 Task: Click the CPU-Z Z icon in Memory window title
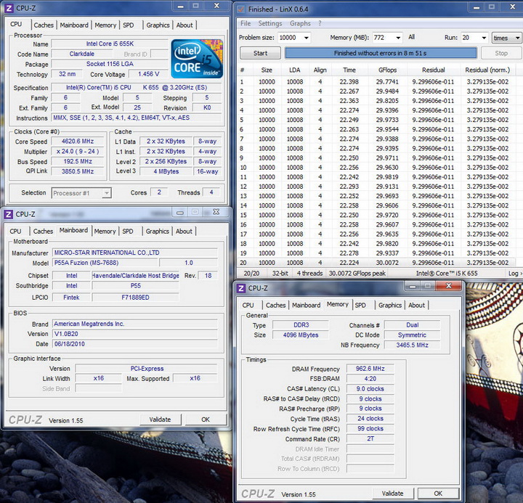pos(241,288)
